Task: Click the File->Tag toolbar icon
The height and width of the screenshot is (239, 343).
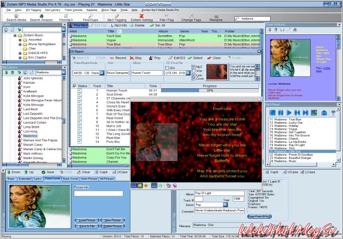Action: click(x=166, y=18)
